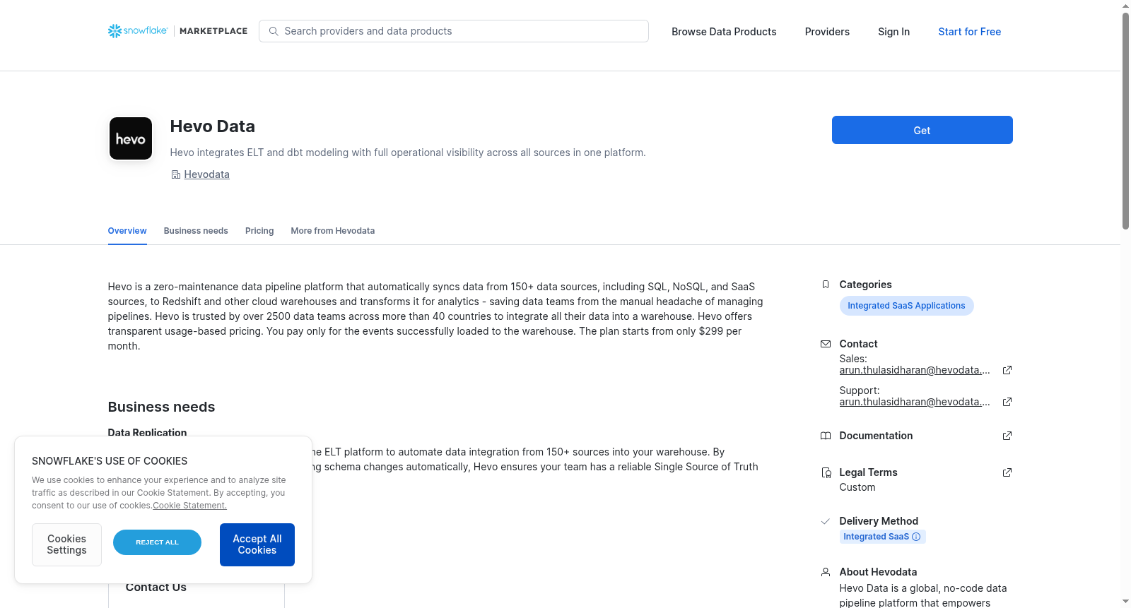Click the About Hevodata heading

point(878,572)
